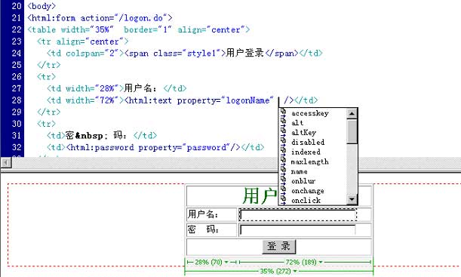Click the attribute icon next to maxlength
The image size is (461, 277).
[283, 162]
